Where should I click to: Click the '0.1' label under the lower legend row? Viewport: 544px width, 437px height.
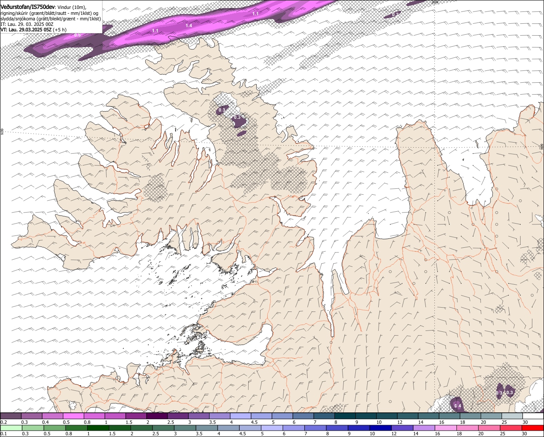tap(3, 434)
